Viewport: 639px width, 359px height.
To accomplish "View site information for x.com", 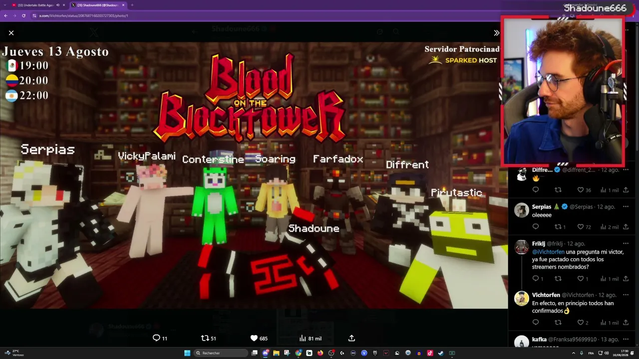I will tap(34, 15).
